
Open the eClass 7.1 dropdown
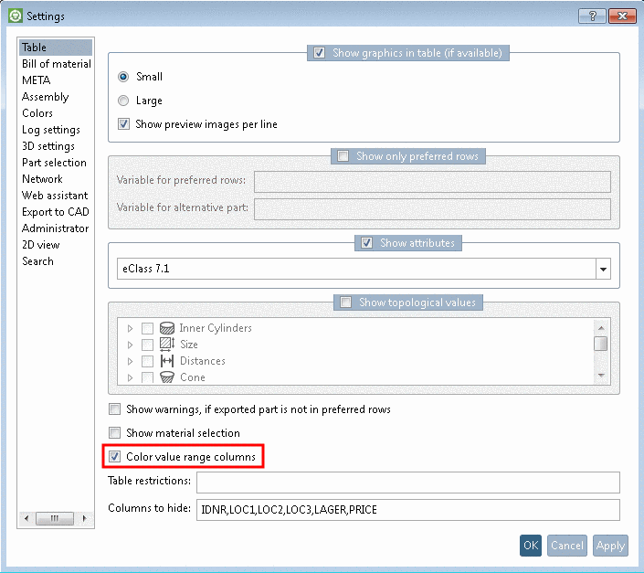pyautogui.click(x=603, y=269)
